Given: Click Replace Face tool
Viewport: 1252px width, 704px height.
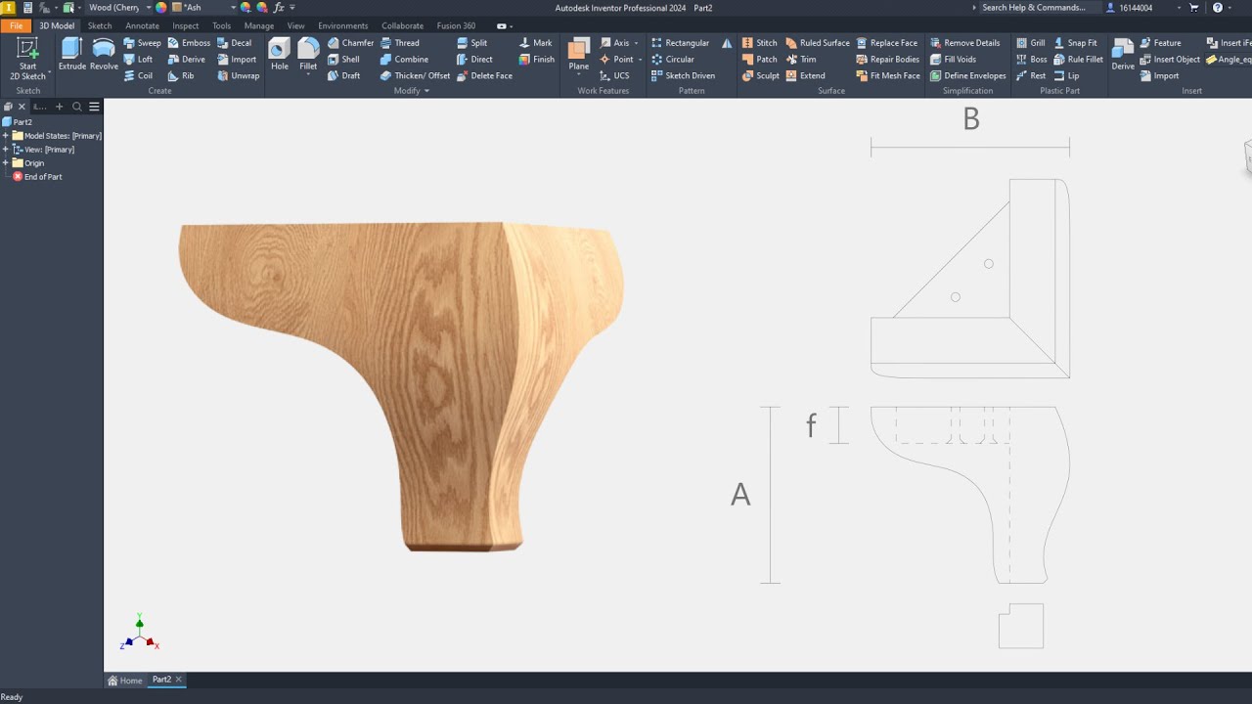Looking at the screenshot, I should 887,43.
